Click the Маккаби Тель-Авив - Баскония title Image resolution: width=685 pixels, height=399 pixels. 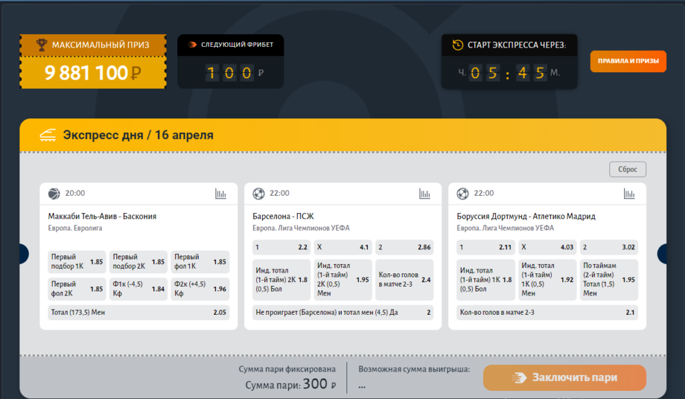(x=102, y=216)
